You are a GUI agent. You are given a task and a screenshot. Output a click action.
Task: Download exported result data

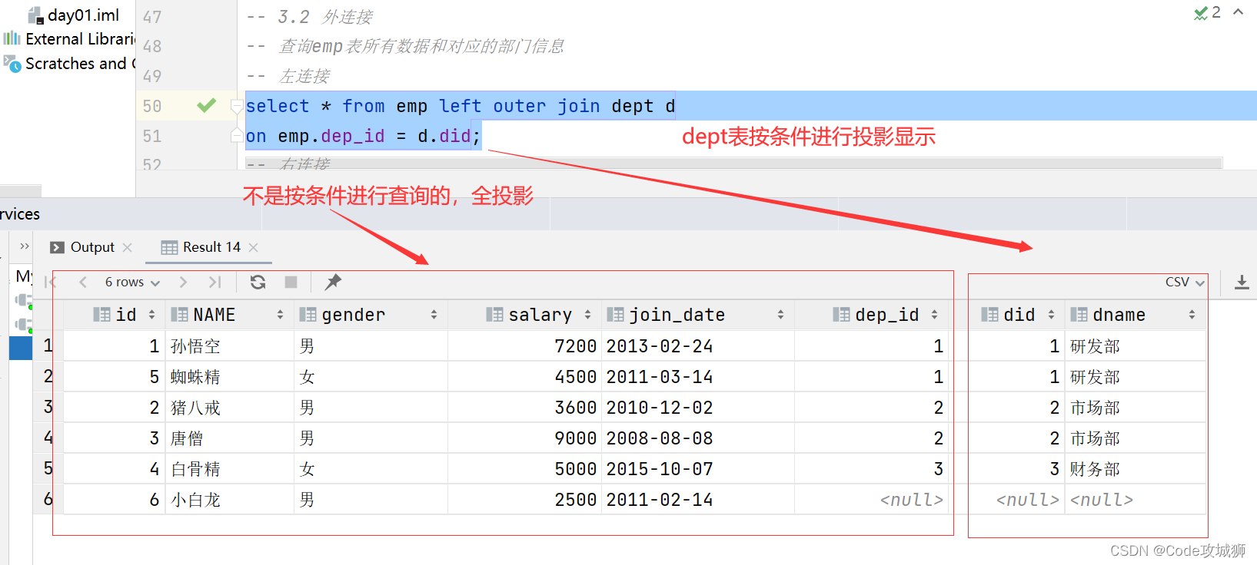click(x=1242, y=282)
